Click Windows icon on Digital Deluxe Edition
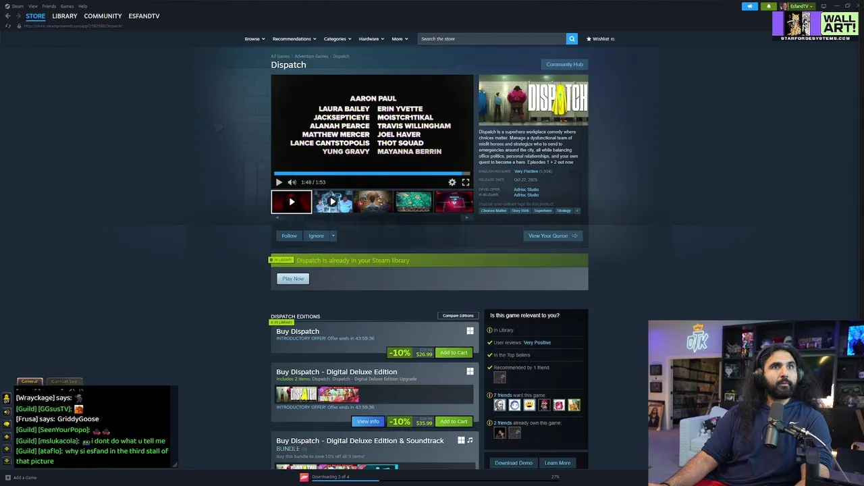Image resolution: width=864 pixels, height=486 pixels. coord(470,371)
